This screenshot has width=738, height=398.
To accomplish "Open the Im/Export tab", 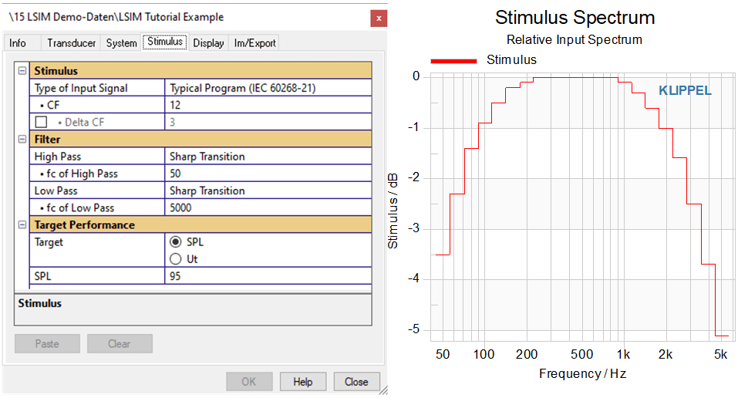I will pos(254,43).
